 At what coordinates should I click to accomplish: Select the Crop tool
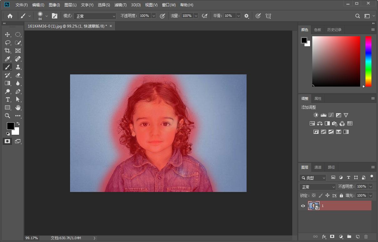tap(8, 51)
